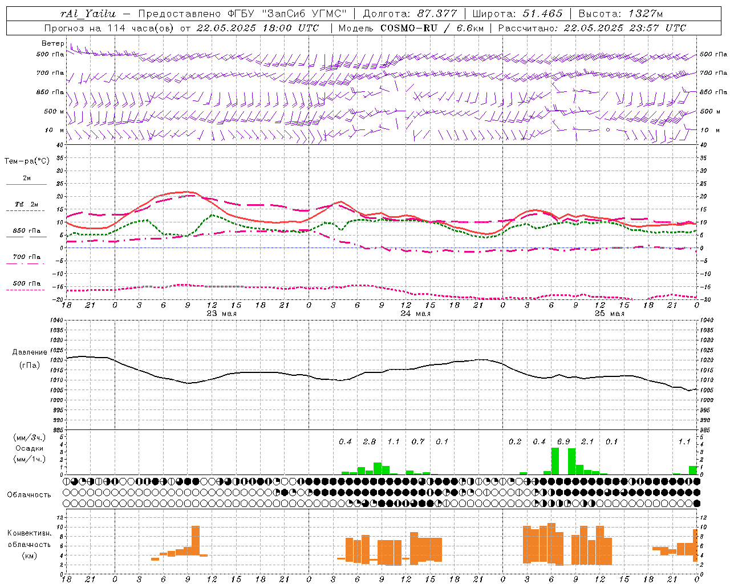The image size is (730, 584).
Task: Click the Ветер wind panel label
Action: click(53, 43)
